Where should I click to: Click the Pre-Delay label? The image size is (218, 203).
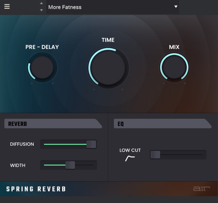pos(42,47)
